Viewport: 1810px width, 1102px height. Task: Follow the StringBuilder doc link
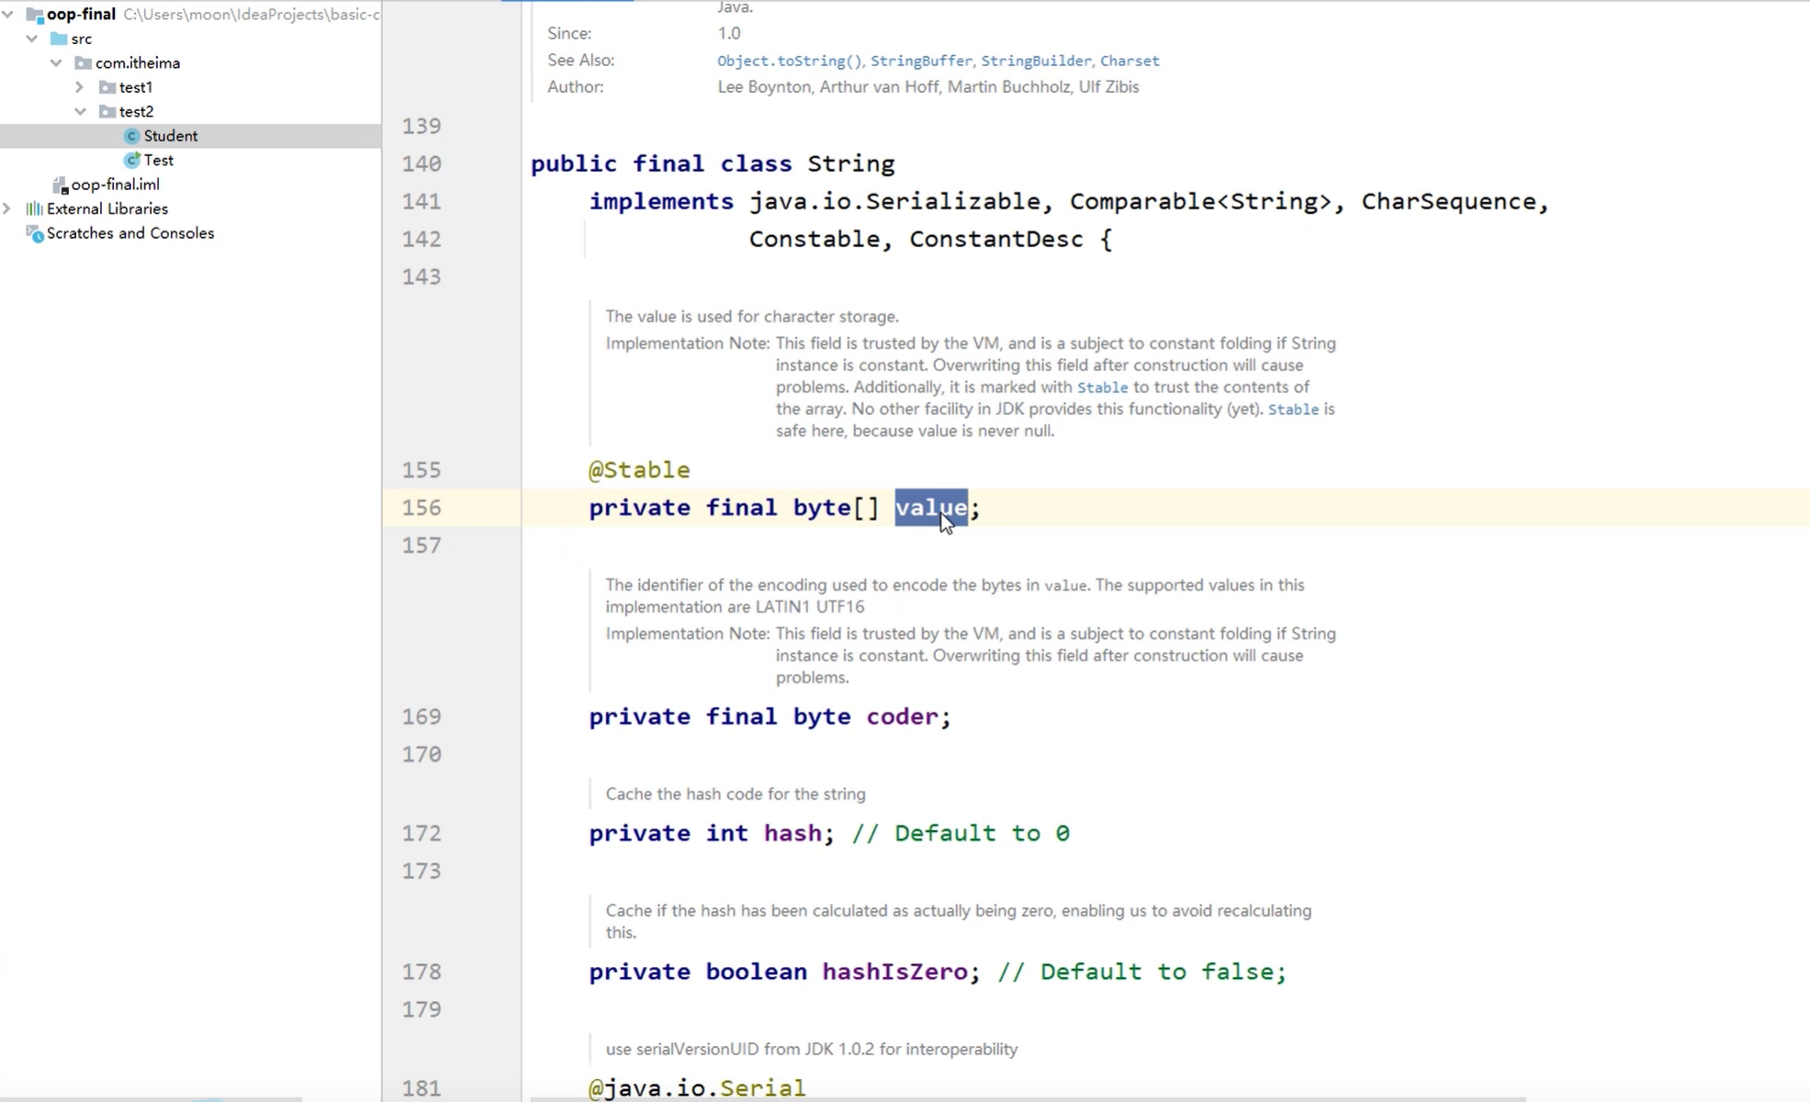click(1035, 61)
